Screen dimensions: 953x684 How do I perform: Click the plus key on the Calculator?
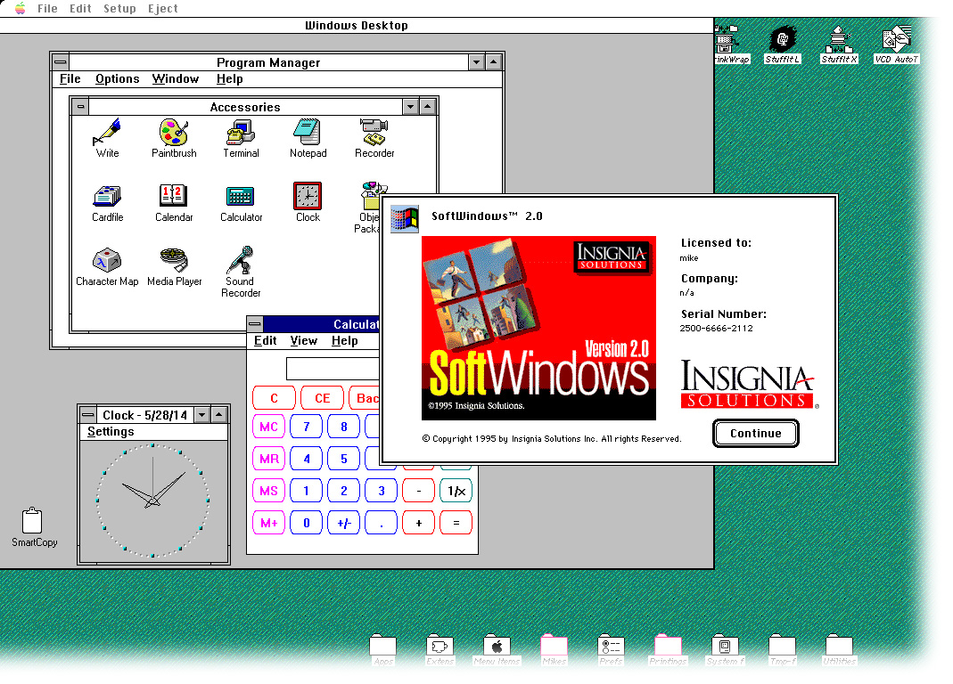coord(419,523)
